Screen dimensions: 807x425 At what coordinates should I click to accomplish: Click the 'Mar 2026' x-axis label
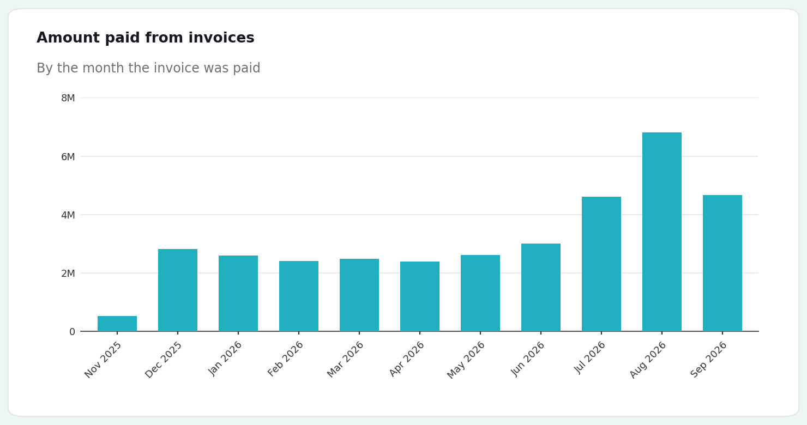(x=346, y=360)
